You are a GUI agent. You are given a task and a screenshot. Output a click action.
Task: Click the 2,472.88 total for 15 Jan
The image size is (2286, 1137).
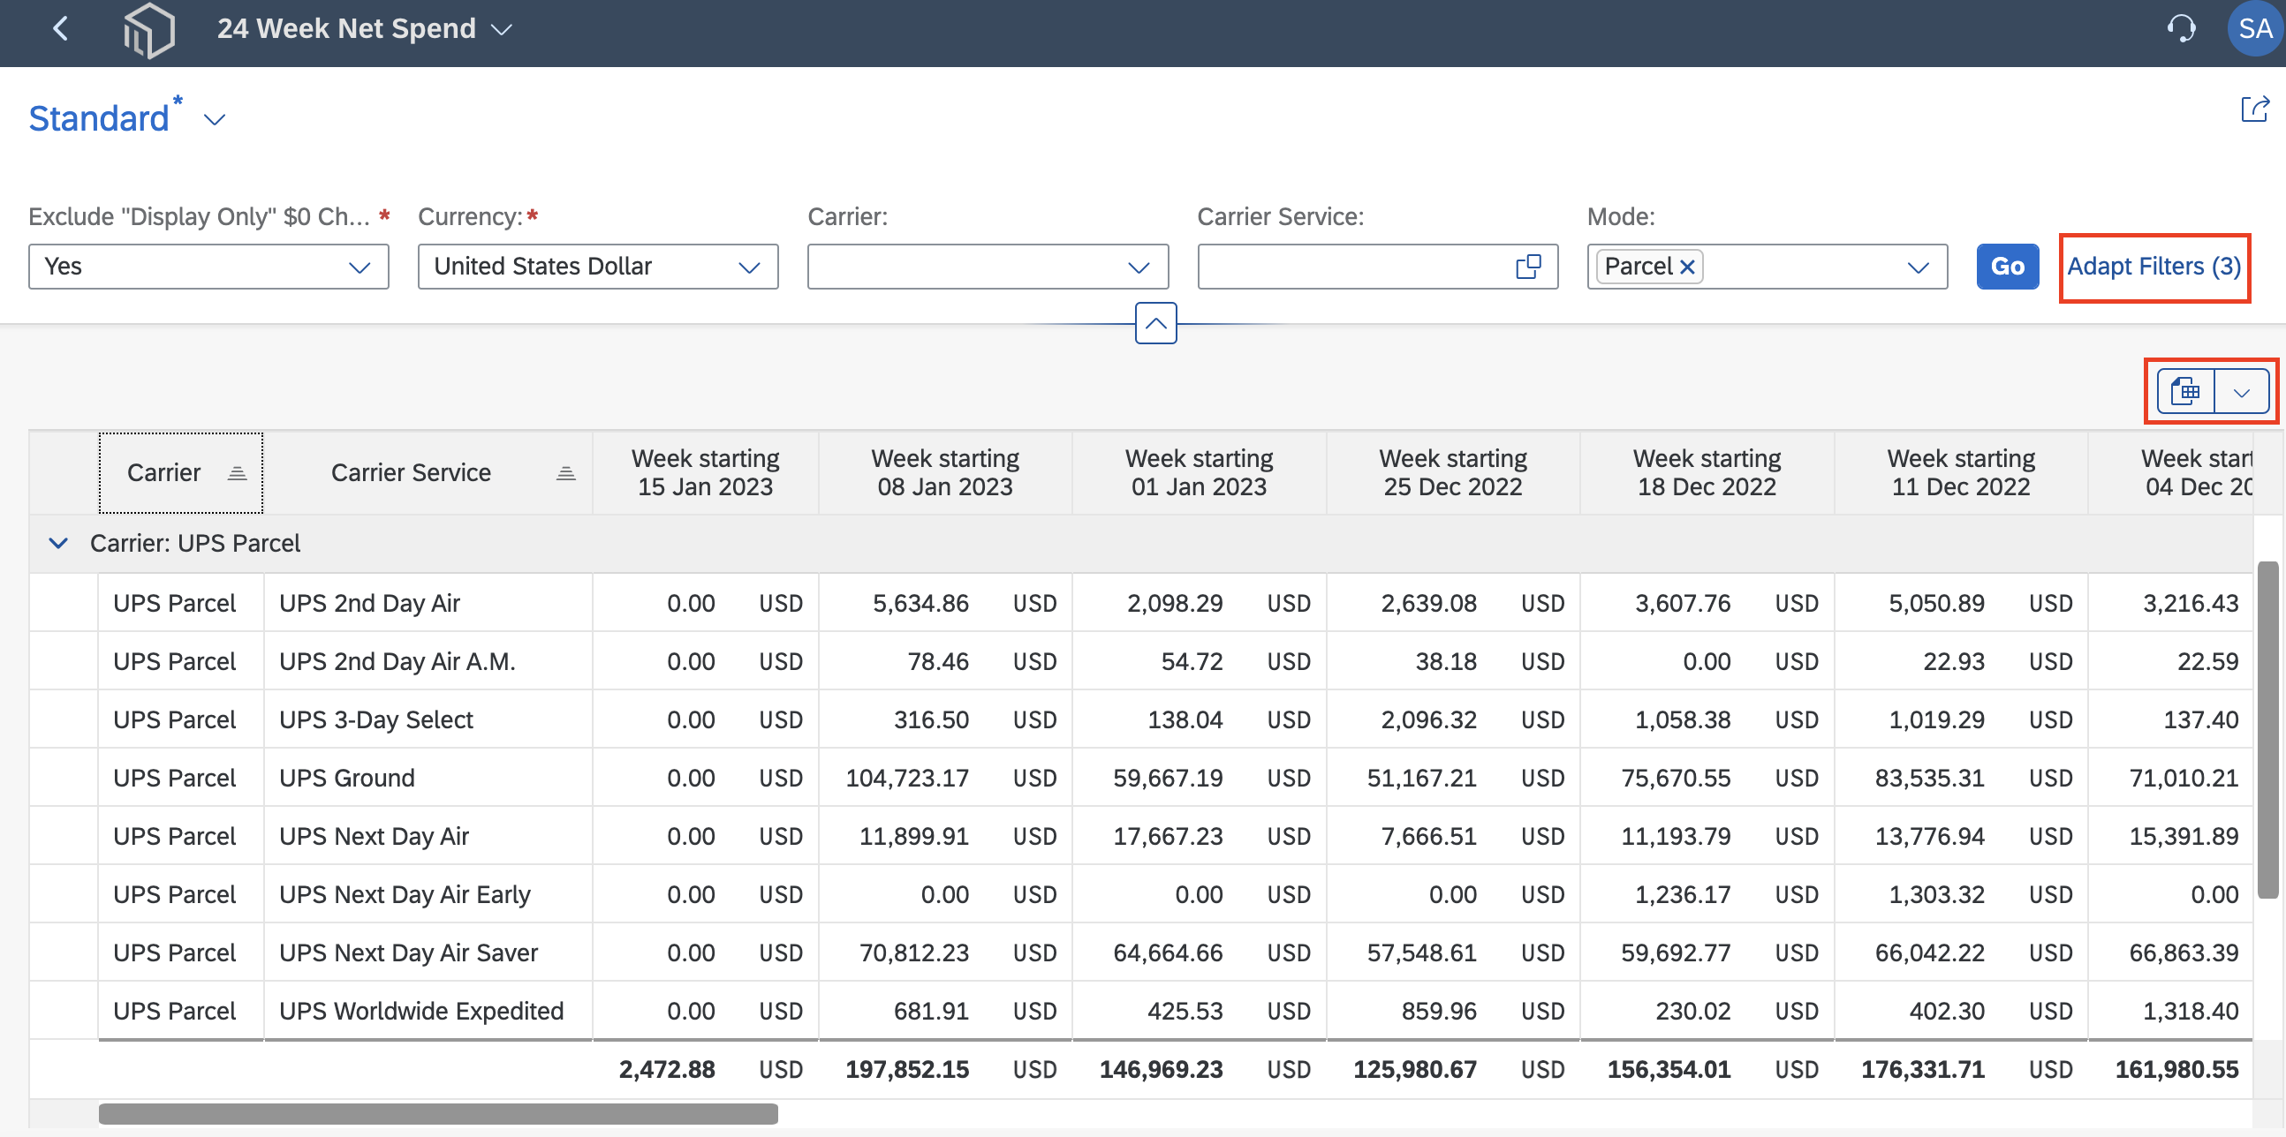pos(666,1070)
